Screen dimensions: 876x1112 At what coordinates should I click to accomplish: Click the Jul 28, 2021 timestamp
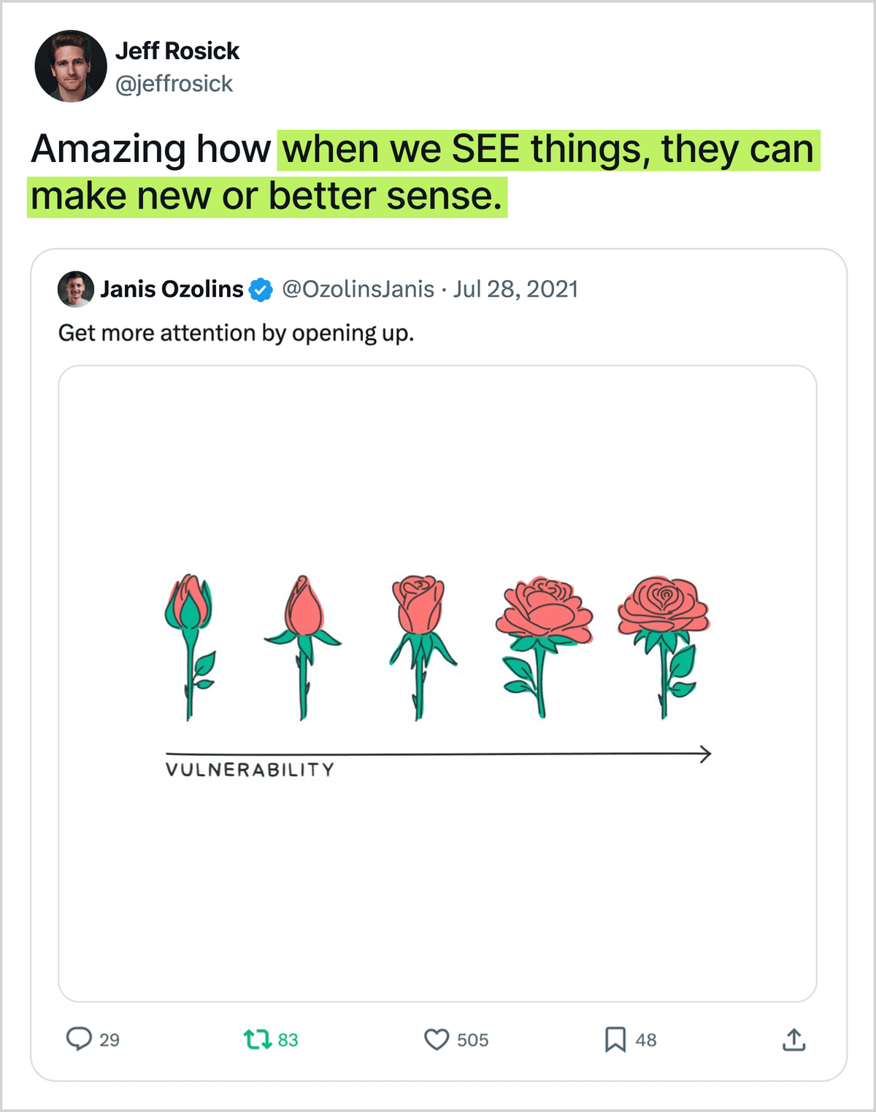(x=515, y=289)
